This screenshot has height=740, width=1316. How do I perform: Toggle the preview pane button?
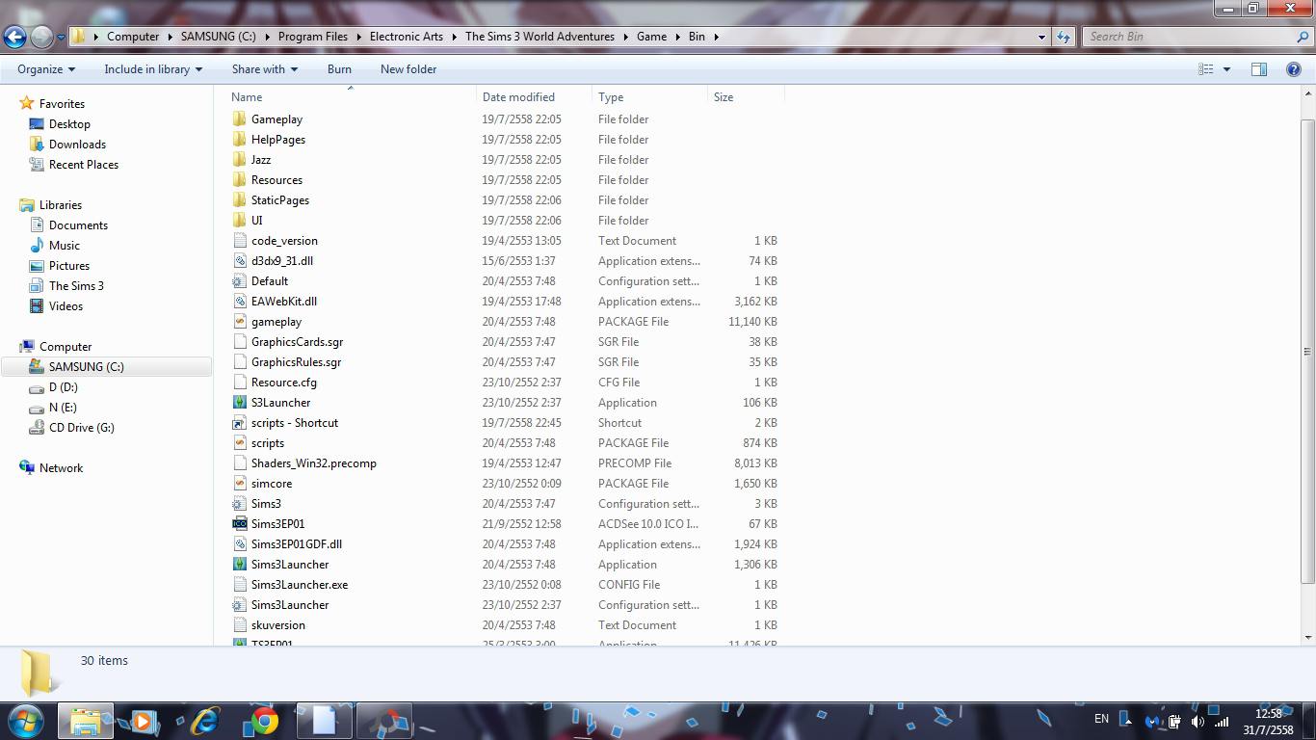click(1258, 69)
